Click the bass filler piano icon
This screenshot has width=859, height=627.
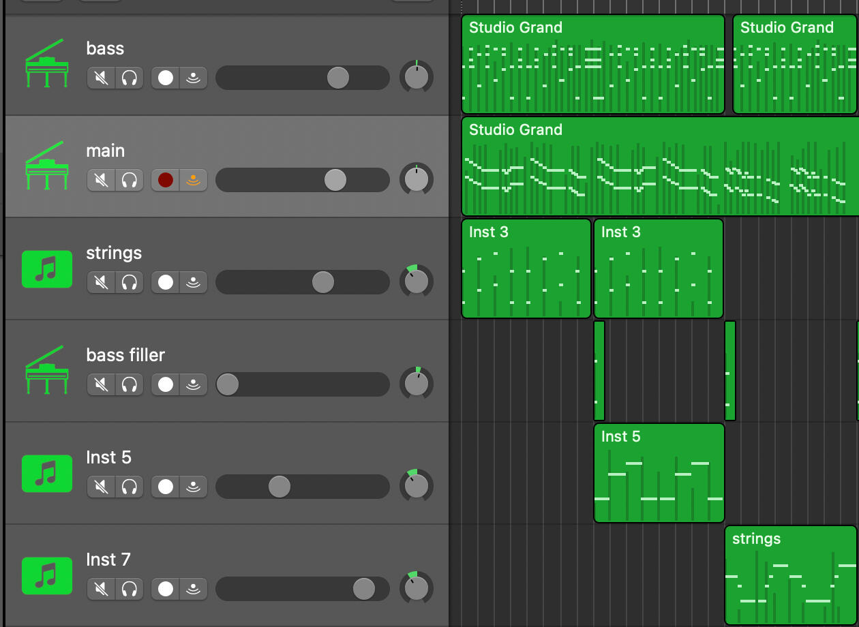pyautogui.click(x=47, y=371)
